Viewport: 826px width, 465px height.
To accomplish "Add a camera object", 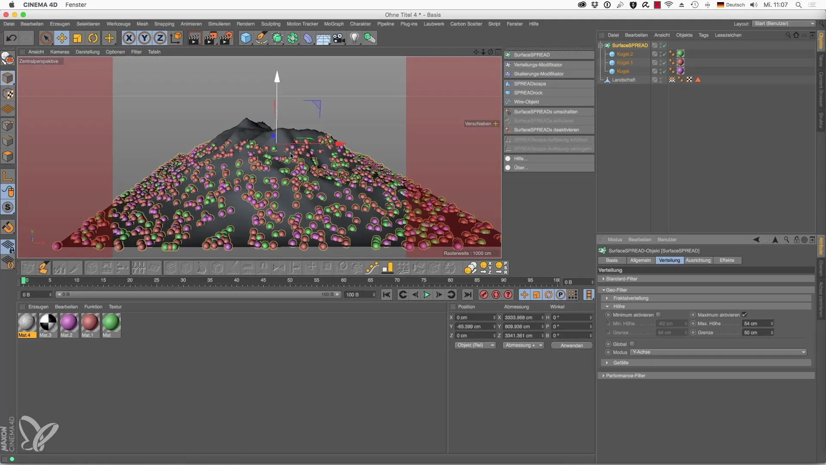I will click(339, 38).
